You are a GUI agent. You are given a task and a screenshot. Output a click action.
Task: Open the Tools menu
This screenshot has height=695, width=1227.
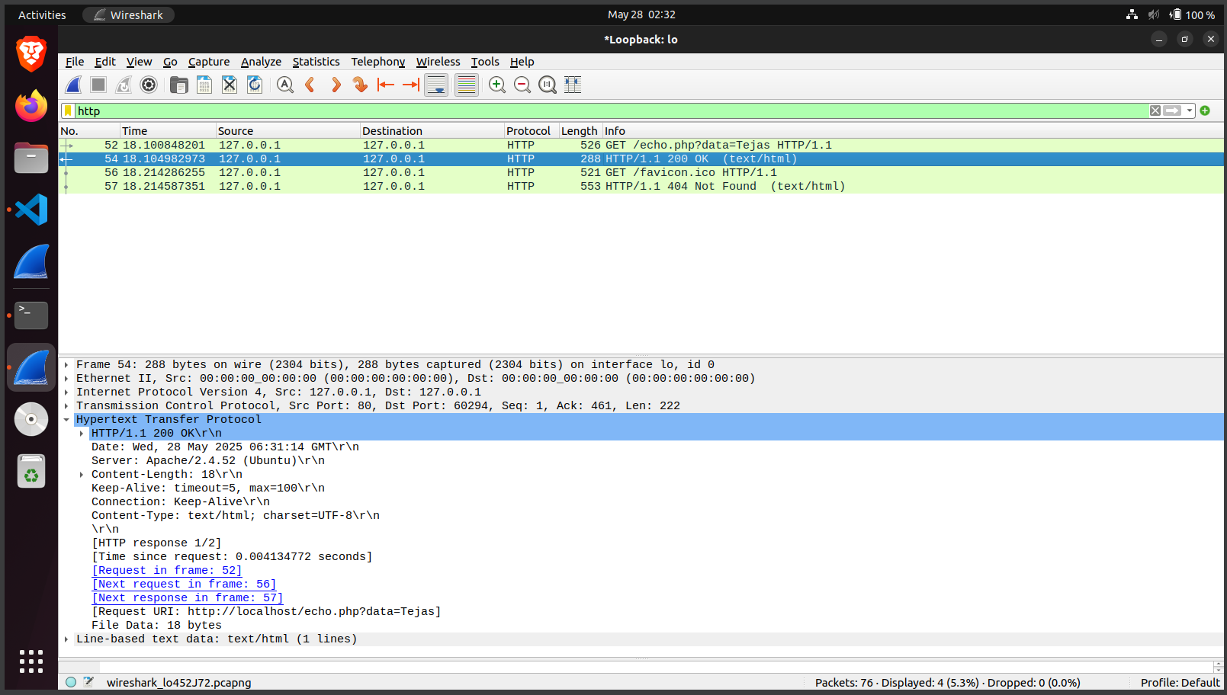coord(485,62)
